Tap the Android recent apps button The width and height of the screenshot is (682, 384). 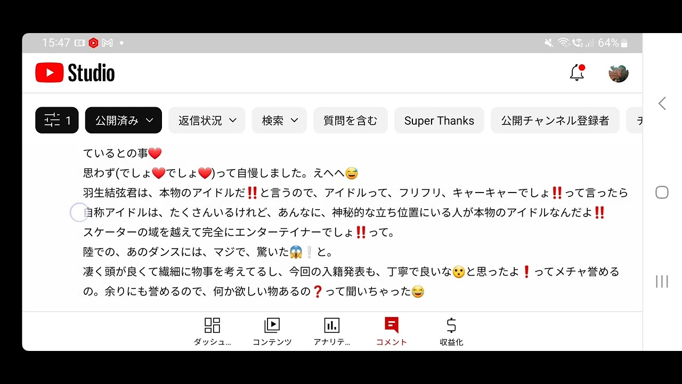point(662,282)
